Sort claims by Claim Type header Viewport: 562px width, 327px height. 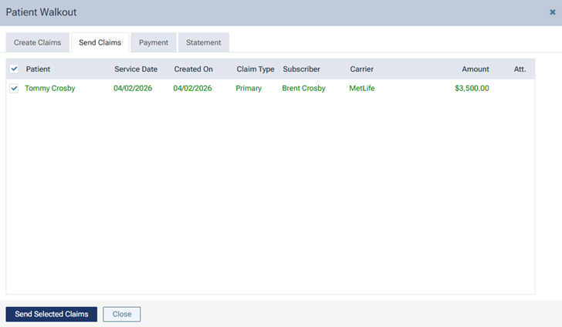click(x=255, y=69)
